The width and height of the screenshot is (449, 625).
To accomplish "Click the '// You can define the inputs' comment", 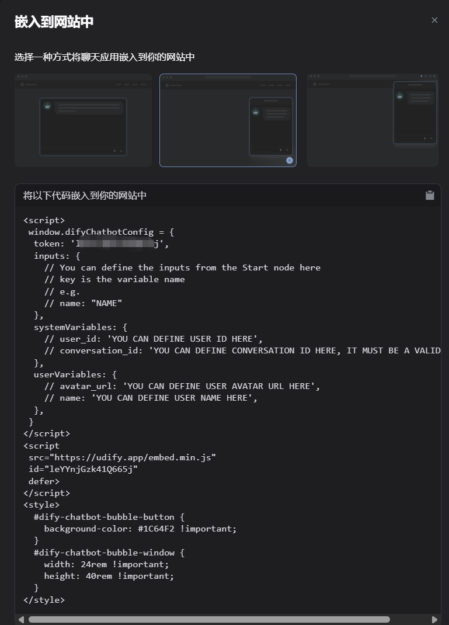I will pos(182,268).
